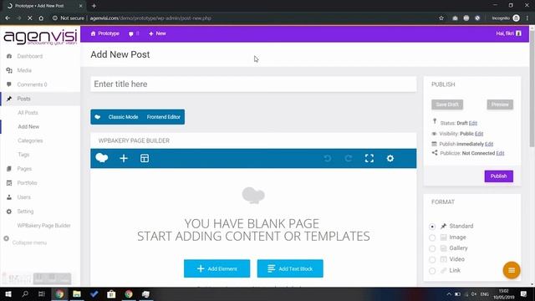
Task: Edit the post Status link
Action: click(x=473, y=123)
